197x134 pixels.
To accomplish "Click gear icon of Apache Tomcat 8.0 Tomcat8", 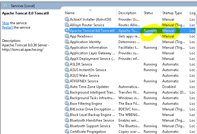I will pyautogui.click(x=67, y=31).
